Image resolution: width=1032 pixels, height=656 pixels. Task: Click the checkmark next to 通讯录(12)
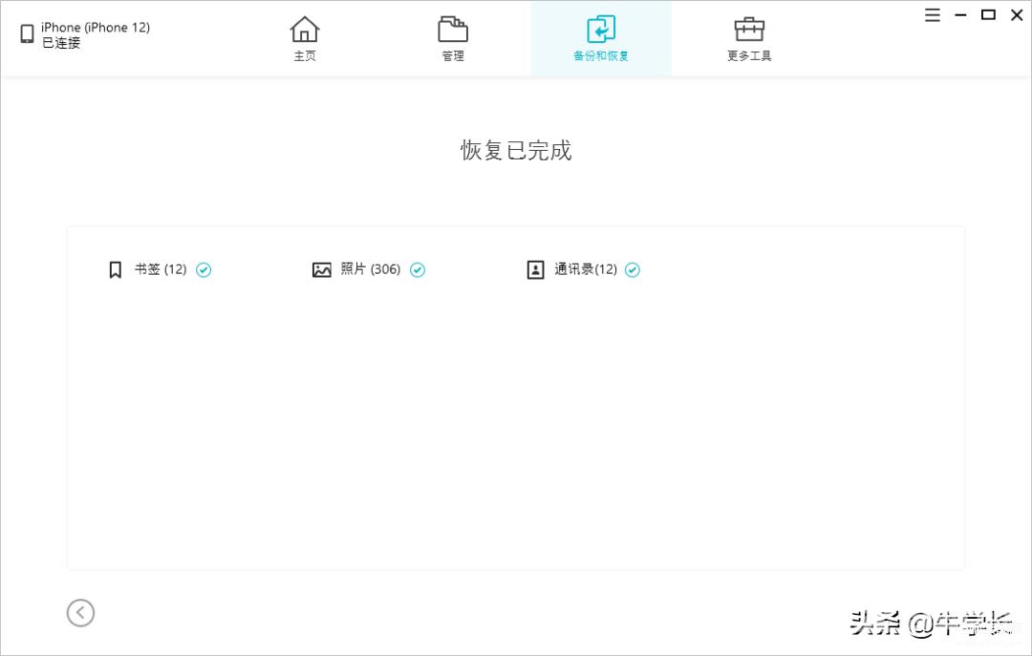point(633,270)
